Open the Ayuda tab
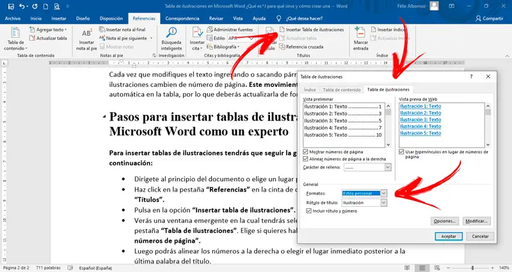512x272 pixels. tap(259, 19)
